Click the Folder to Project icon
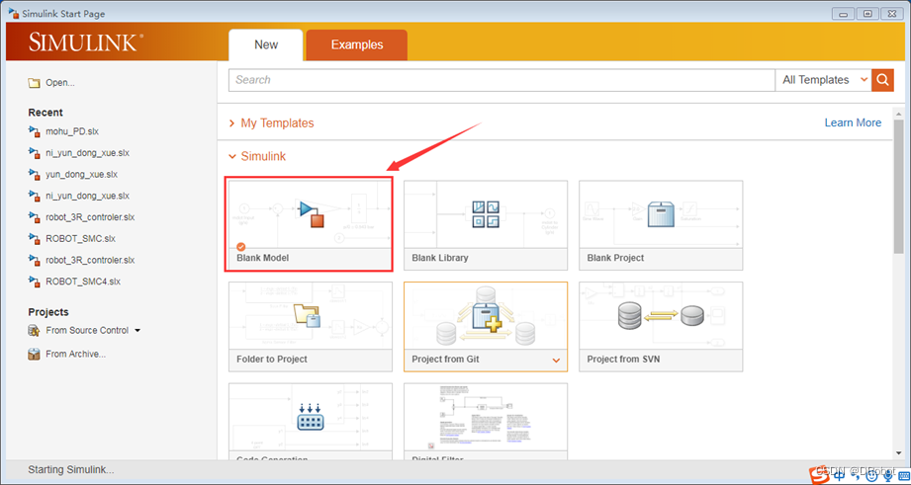 tap(309, 316)
